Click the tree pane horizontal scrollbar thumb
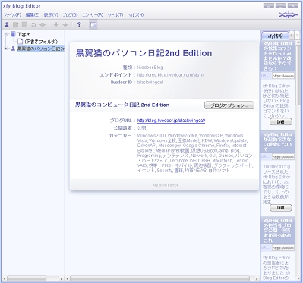 coord(27,278)
